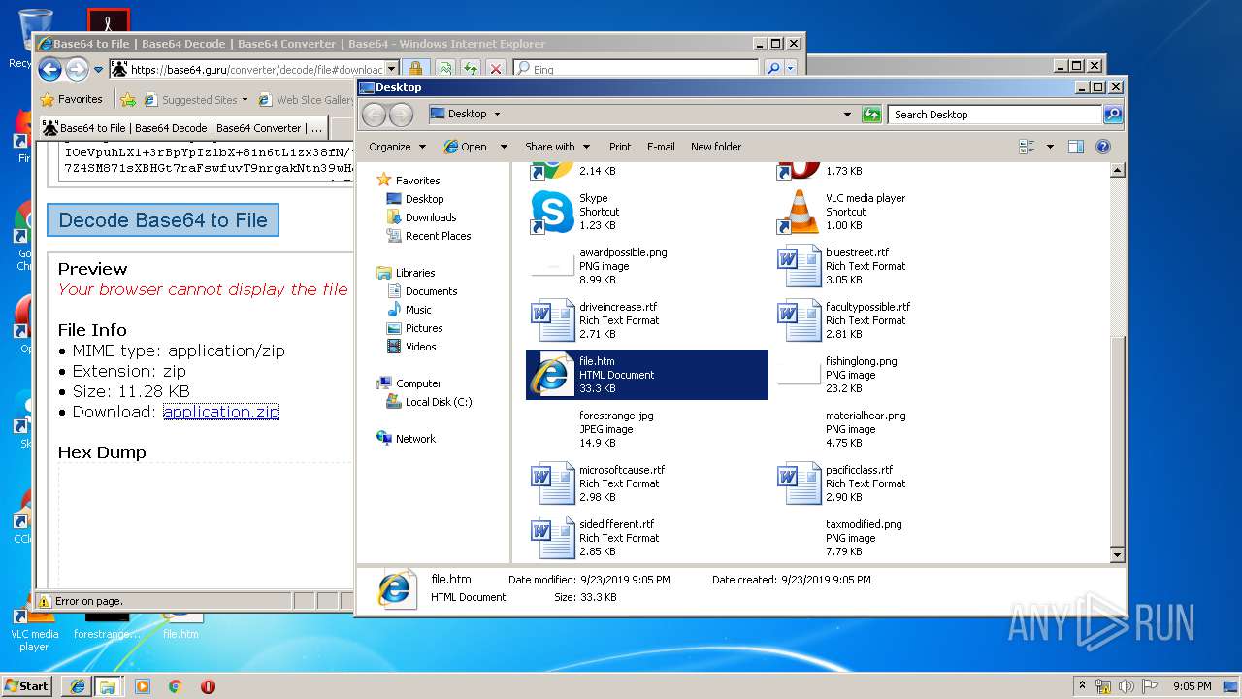Select Downloads under Favorites
The width and height of the screenshot is (1242, 699).
(421, 217)
